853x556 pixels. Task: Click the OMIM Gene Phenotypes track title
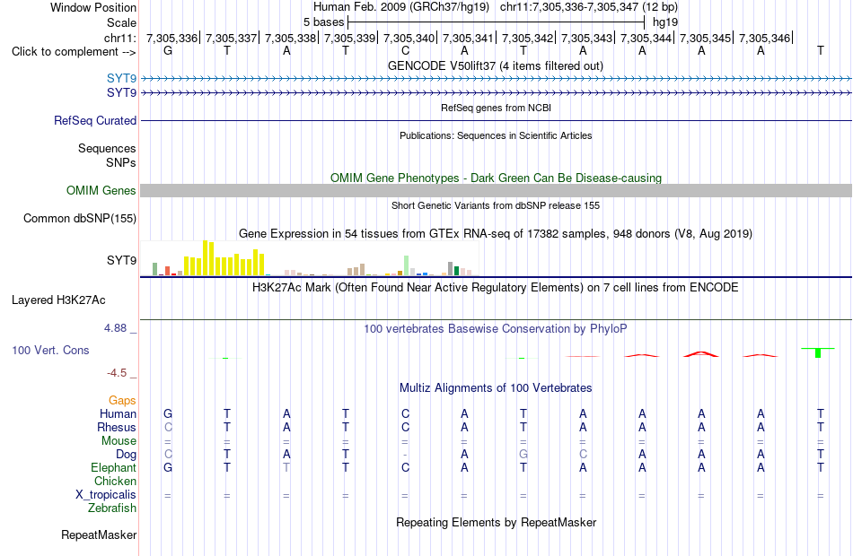(496, 178)
